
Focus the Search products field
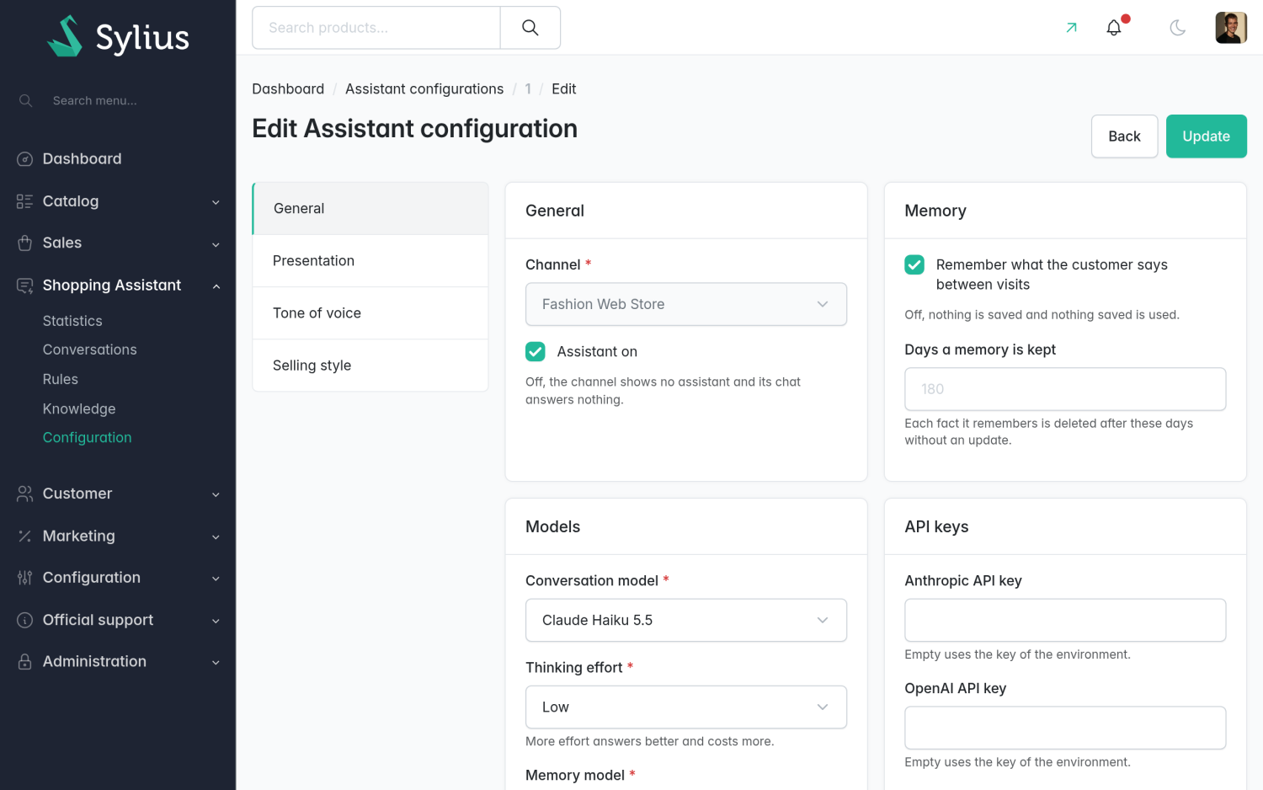[x=376, y=28]
